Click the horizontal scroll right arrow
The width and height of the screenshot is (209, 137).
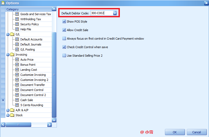click(49, 124)
